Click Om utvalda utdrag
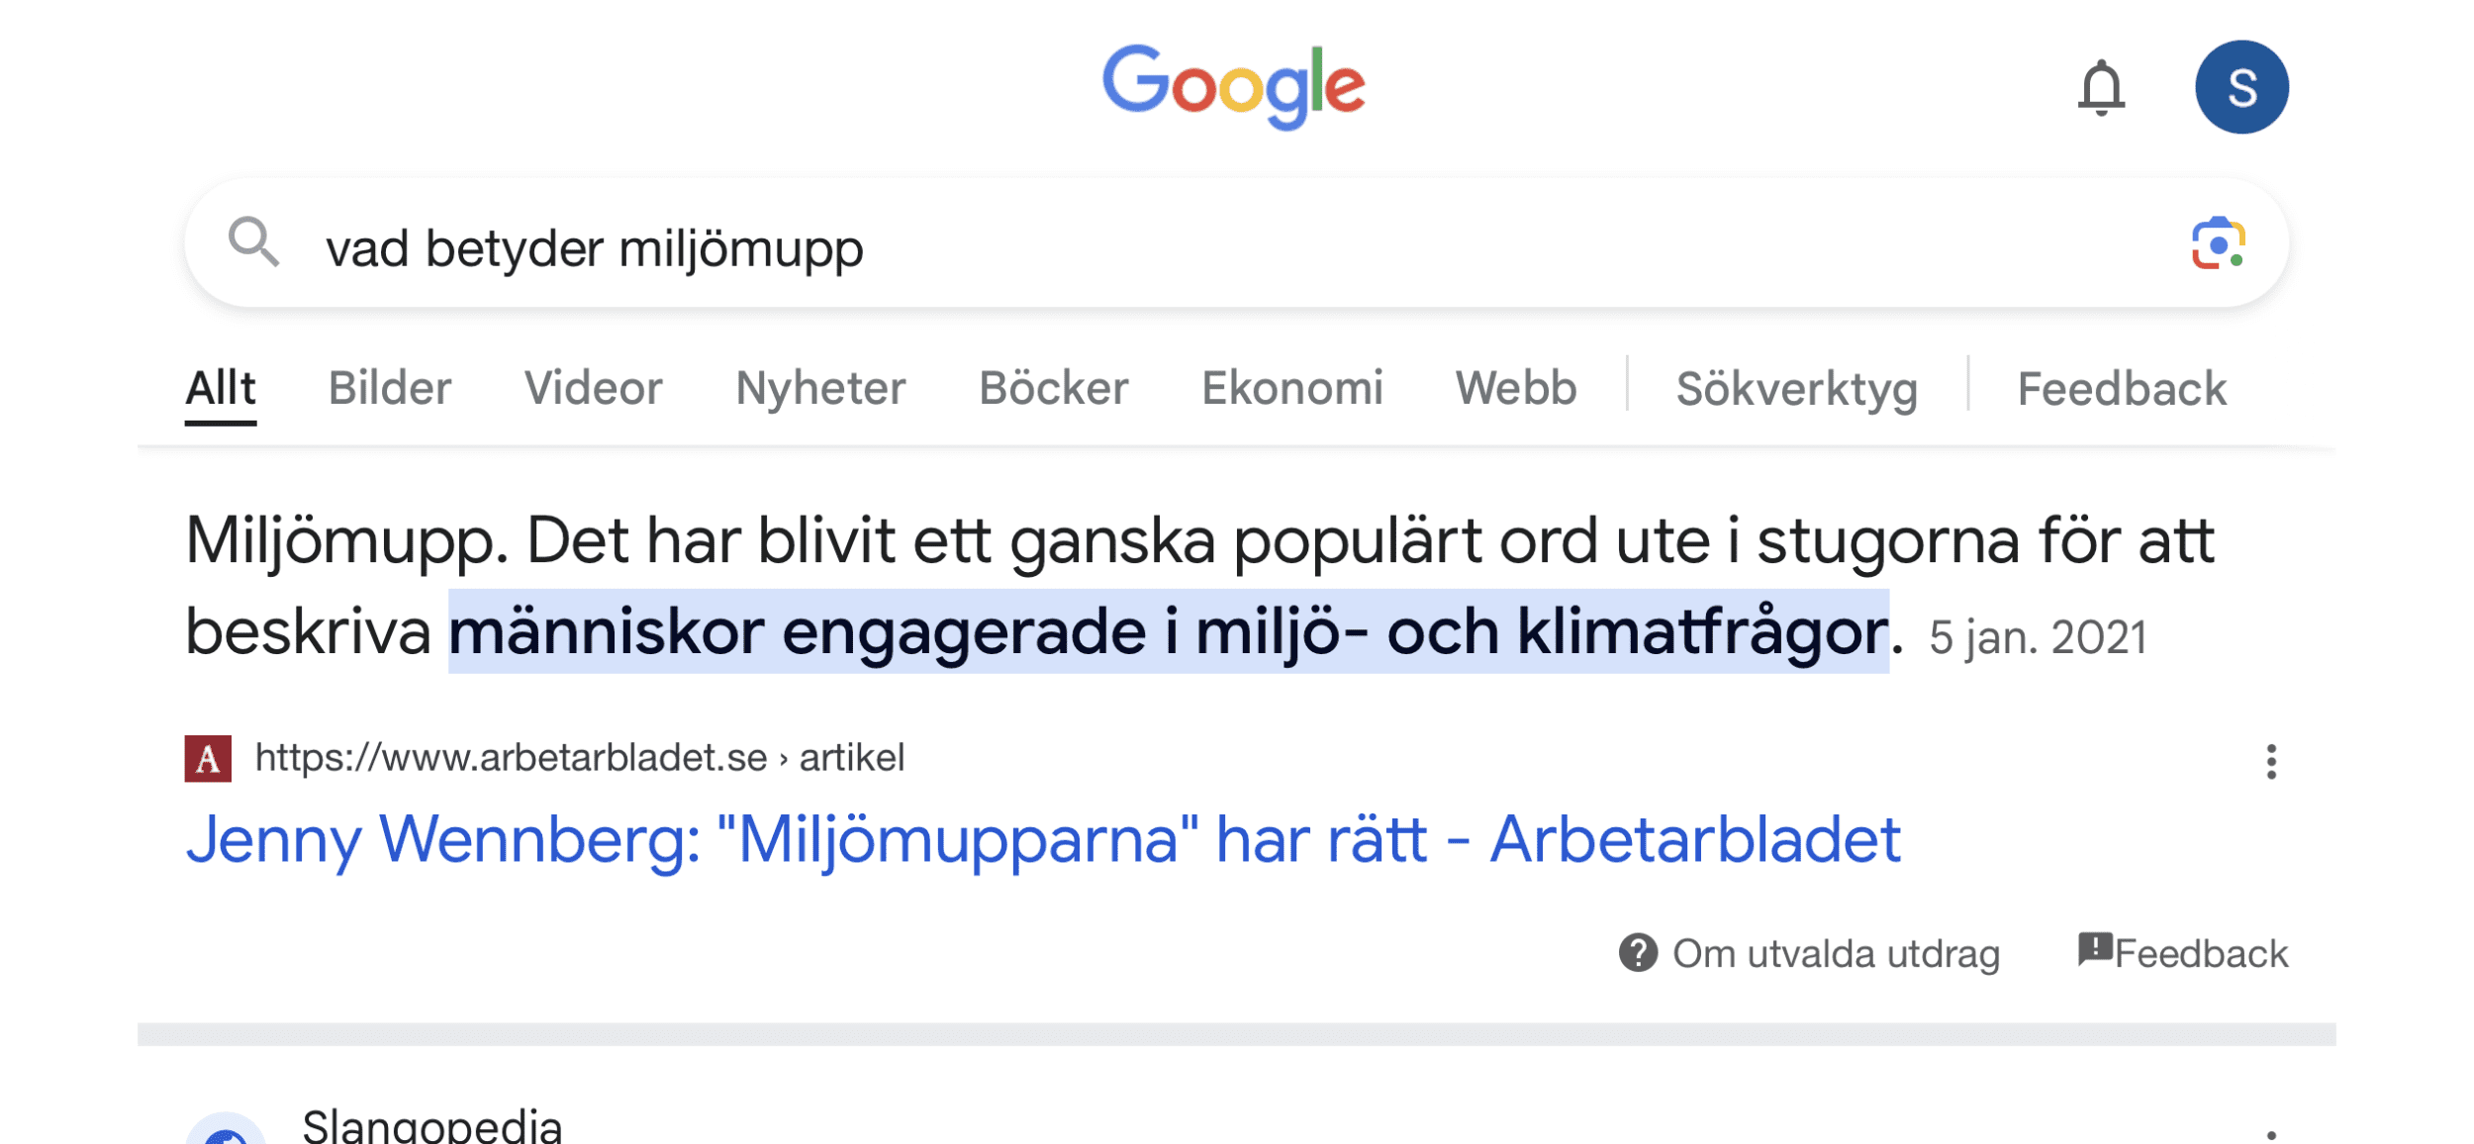 coord(1836,953)
